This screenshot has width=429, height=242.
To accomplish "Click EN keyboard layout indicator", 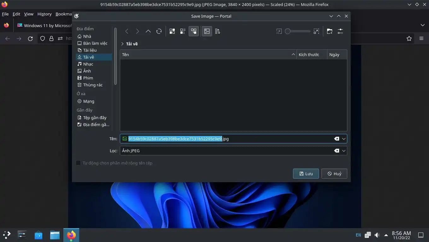I will [x=358, y=235].
